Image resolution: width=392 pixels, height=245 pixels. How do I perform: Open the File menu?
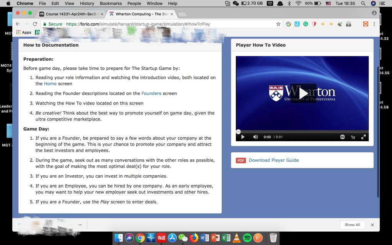click(42, 3)
